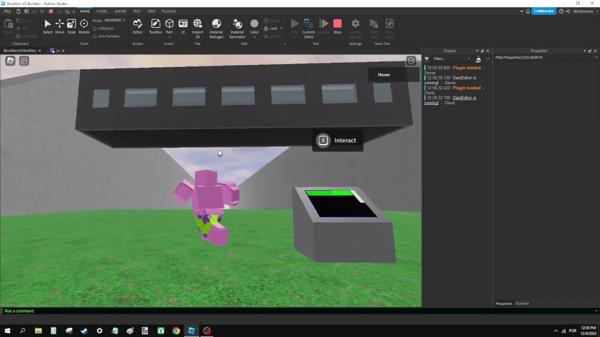Screen dimensions: 600x337
Task: Click the help question mark icon
Action: pyautogui.click(x=561, y=11)
